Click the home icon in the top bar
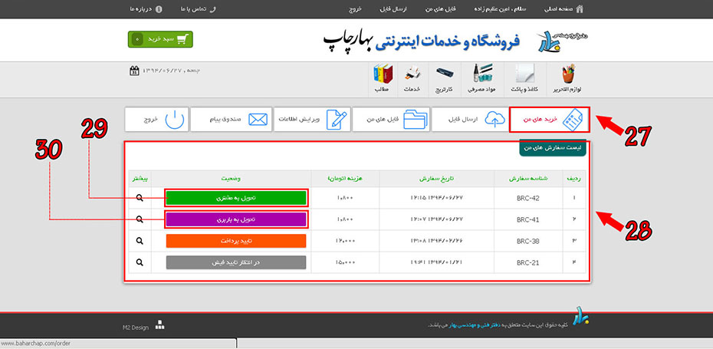 pyautogui.click(x=579, y=9)
